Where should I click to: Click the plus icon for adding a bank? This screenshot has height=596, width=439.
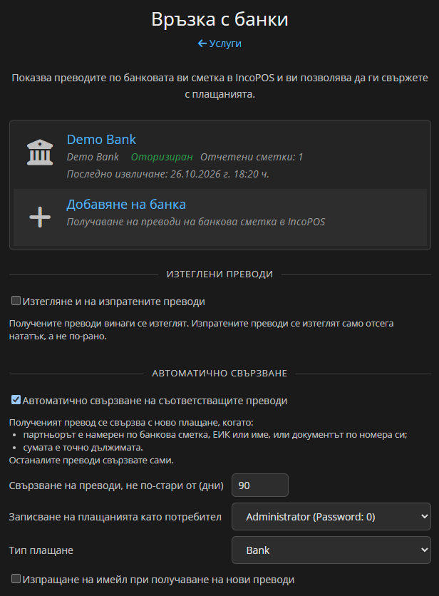40,217
